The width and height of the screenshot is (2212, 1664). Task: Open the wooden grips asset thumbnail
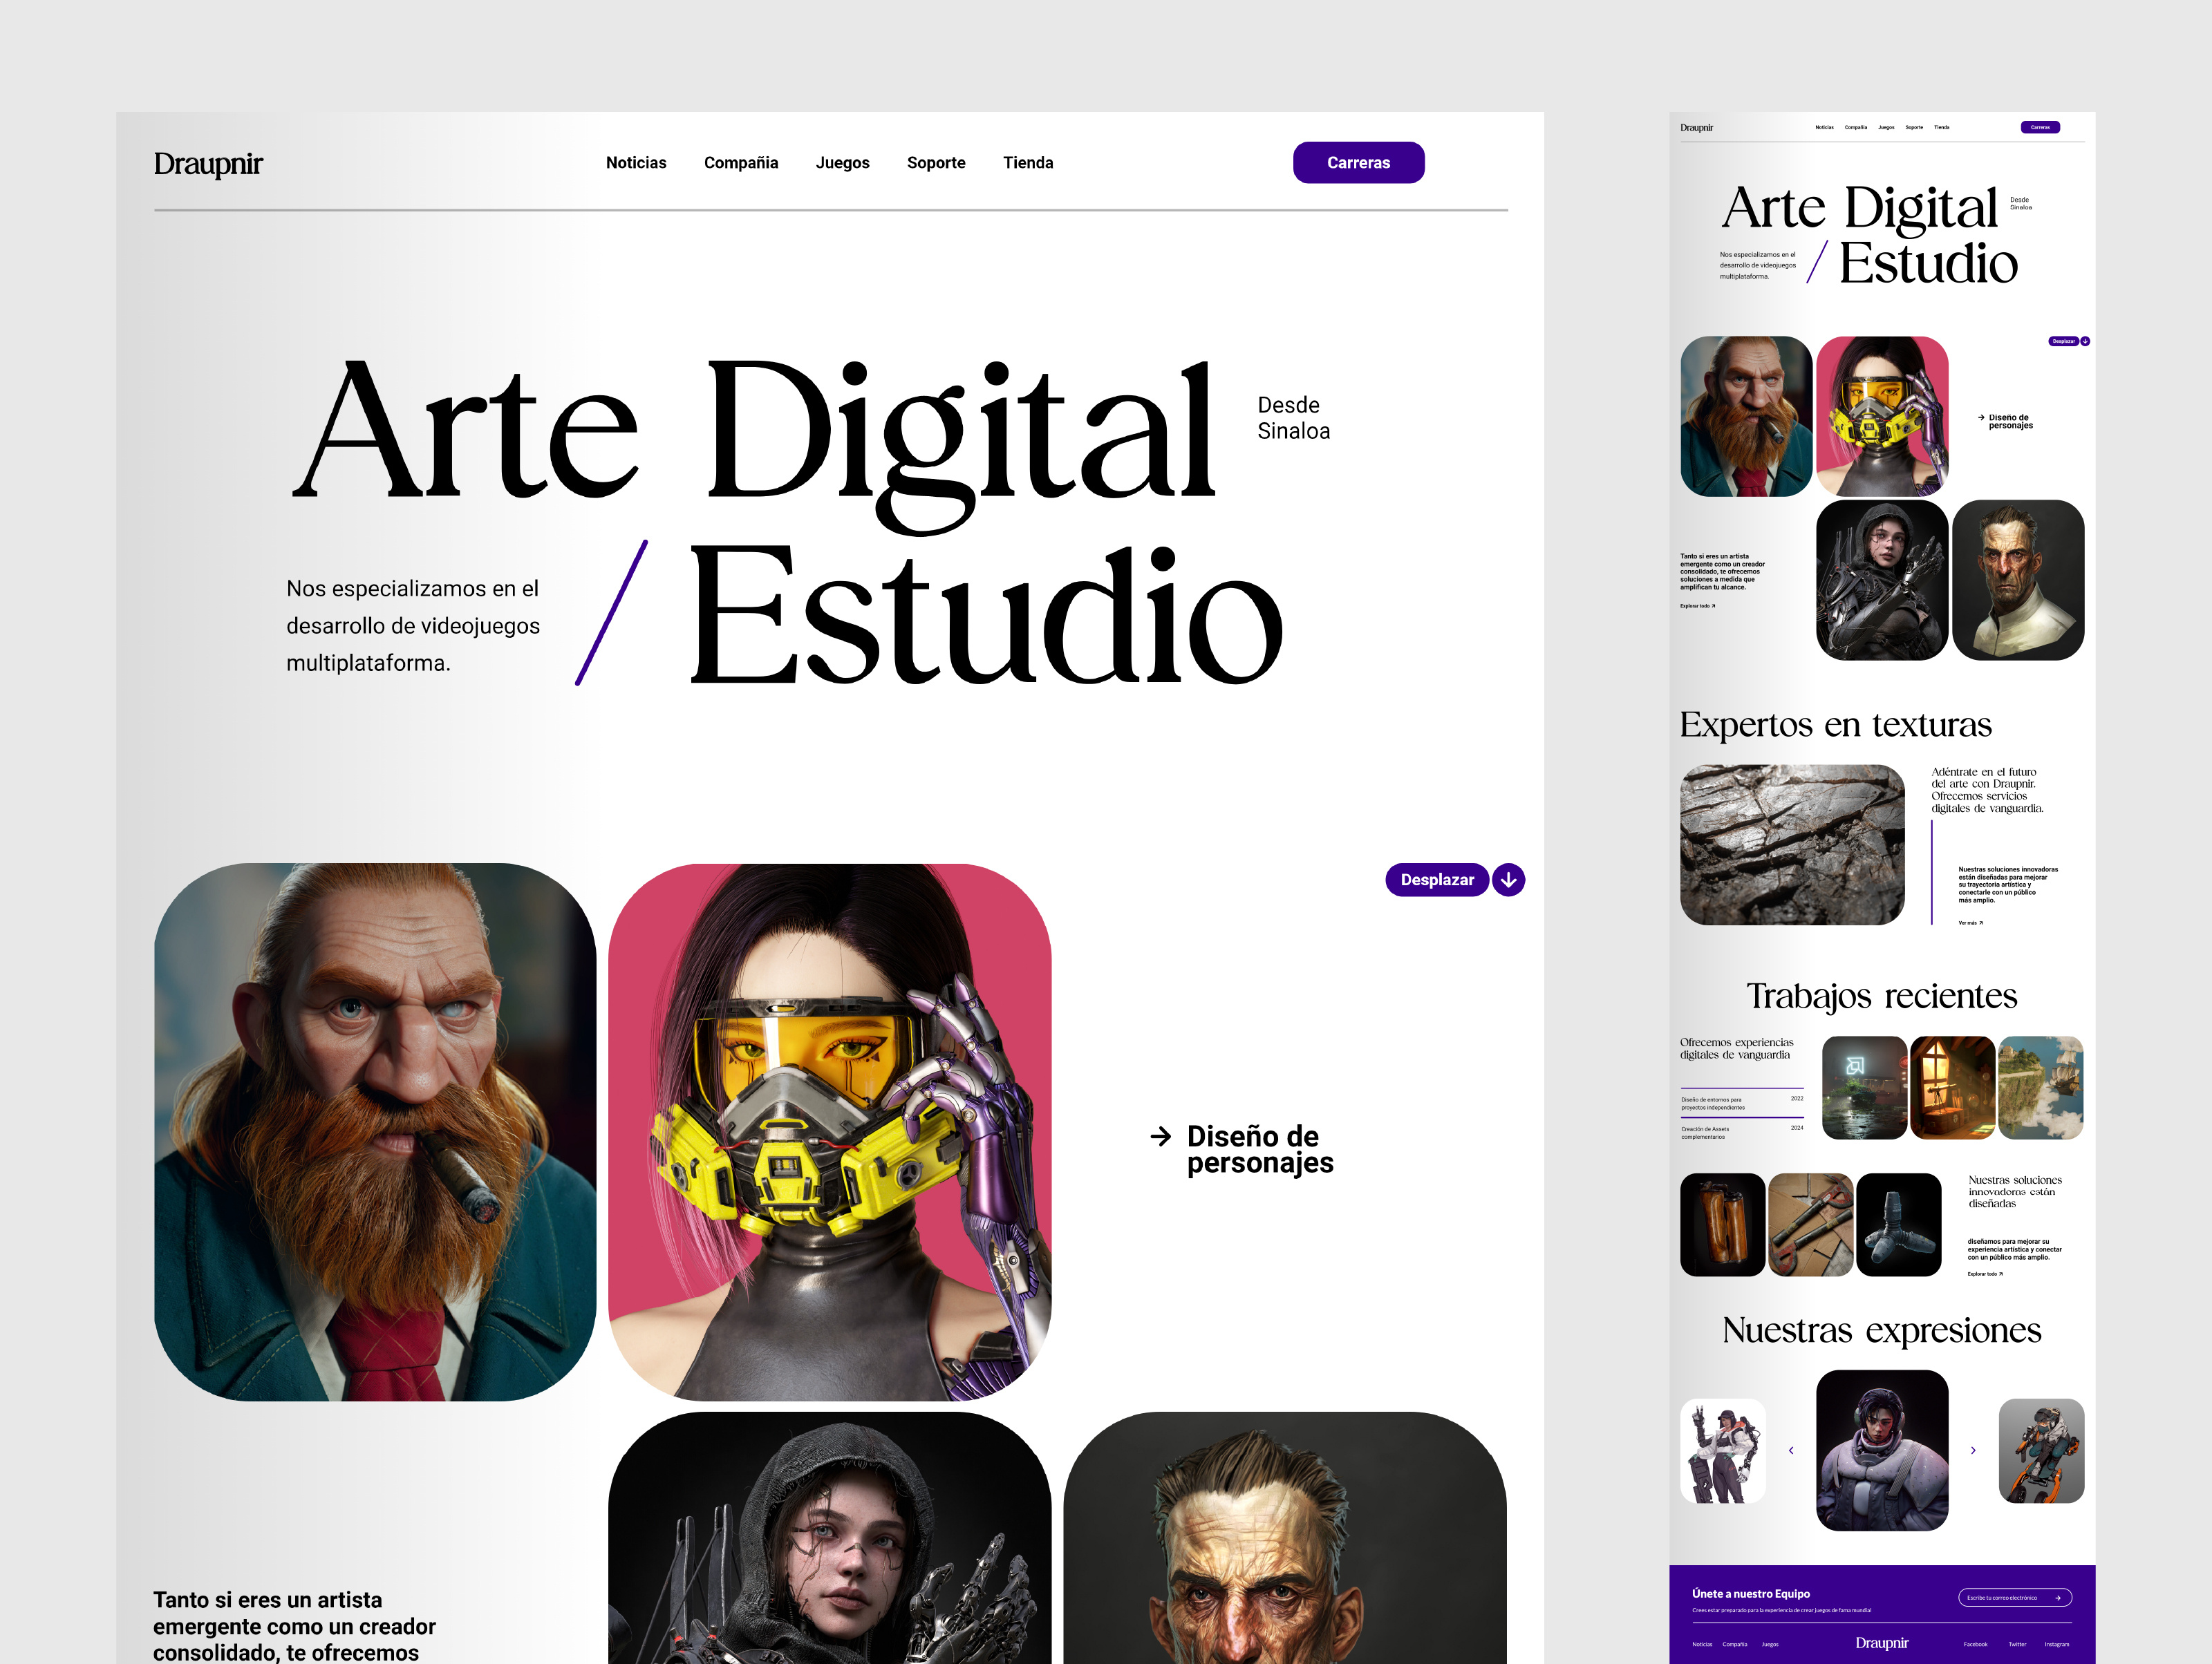coord(1722,1225)
